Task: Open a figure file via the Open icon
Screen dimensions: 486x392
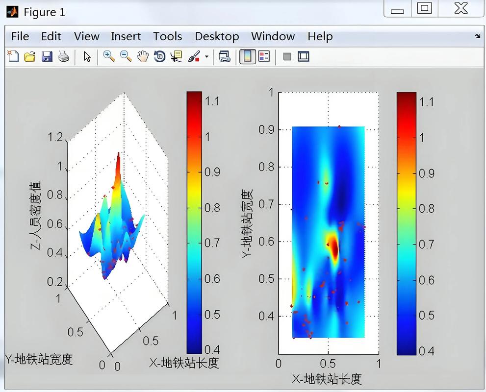Action: pos(29,56)
